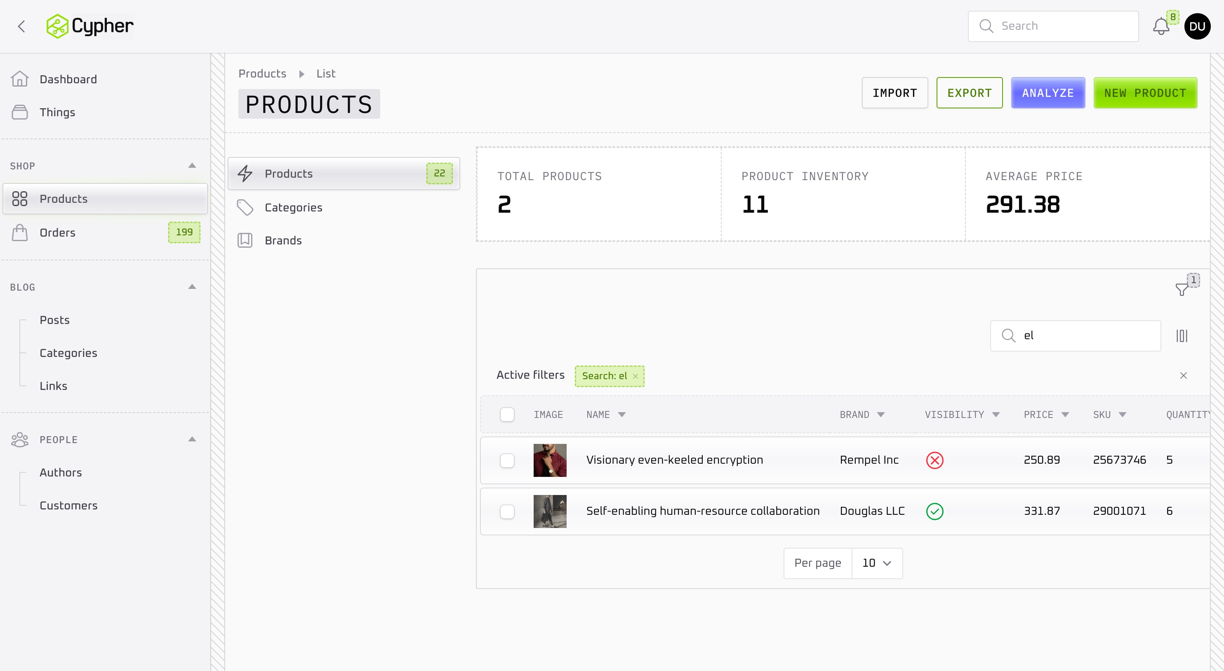Viewport: 1224px width, 671px height.
Task: Click the IMPORT button
Action: pyautogui.click(x=895, y=93)
